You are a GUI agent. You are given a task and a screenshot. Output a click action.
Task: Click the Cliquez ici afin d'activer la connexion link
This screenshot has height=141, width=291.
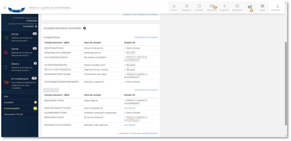coord(141,15)
